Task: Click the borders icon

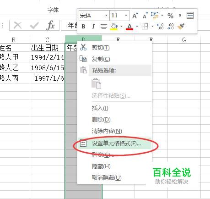Action: (x=145, y=26)
